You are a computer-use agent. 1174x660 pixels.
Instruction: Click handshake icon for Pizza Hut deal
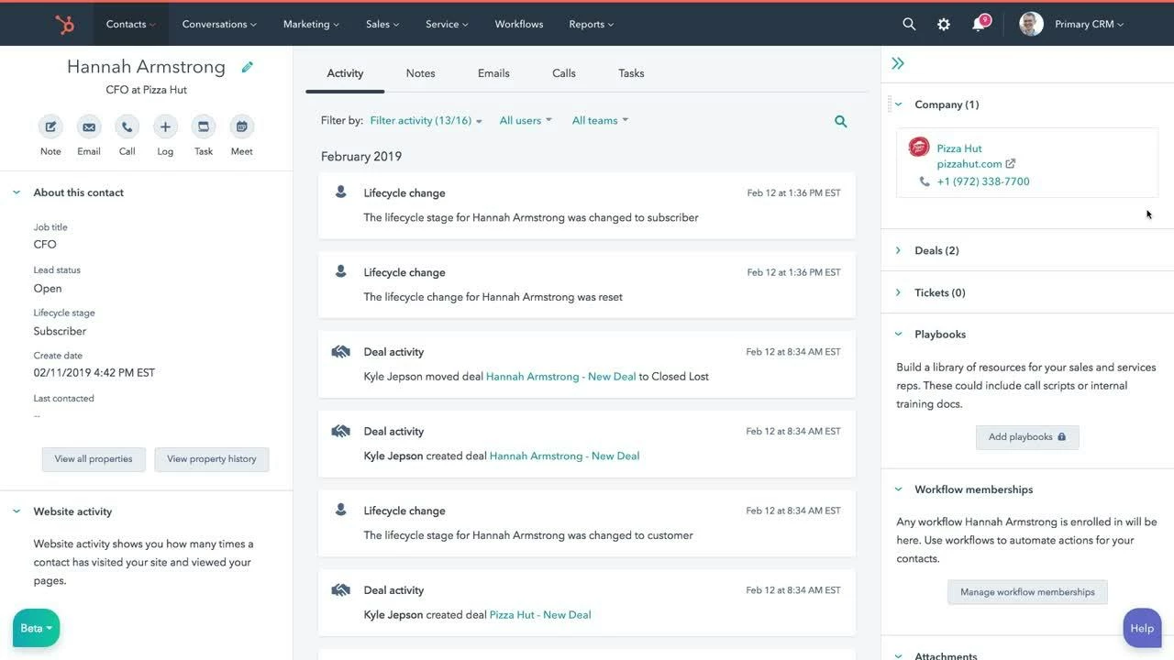[x=341, y=590]
